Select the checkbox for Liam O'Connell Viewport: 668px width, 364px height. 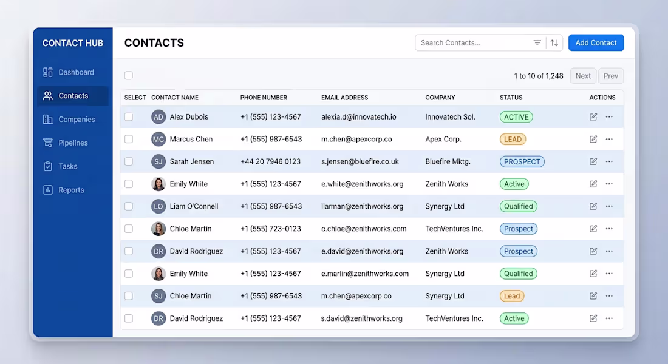(x=129, y=206)
